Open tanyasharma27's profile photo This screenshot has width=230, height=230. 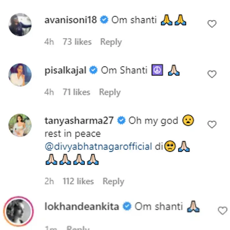pyautogui.click(x=20, y=125)
